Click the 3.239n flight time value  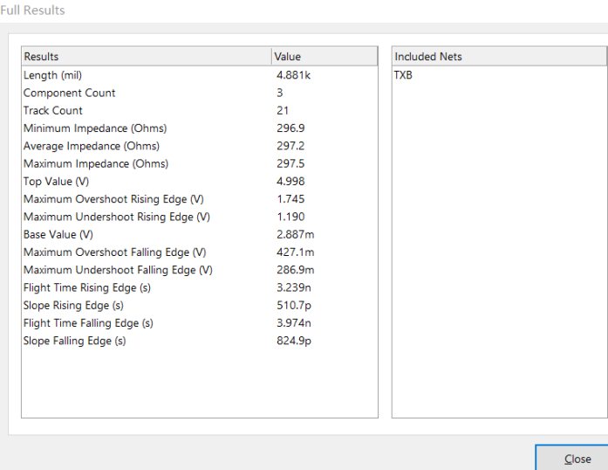click(294, 287)
